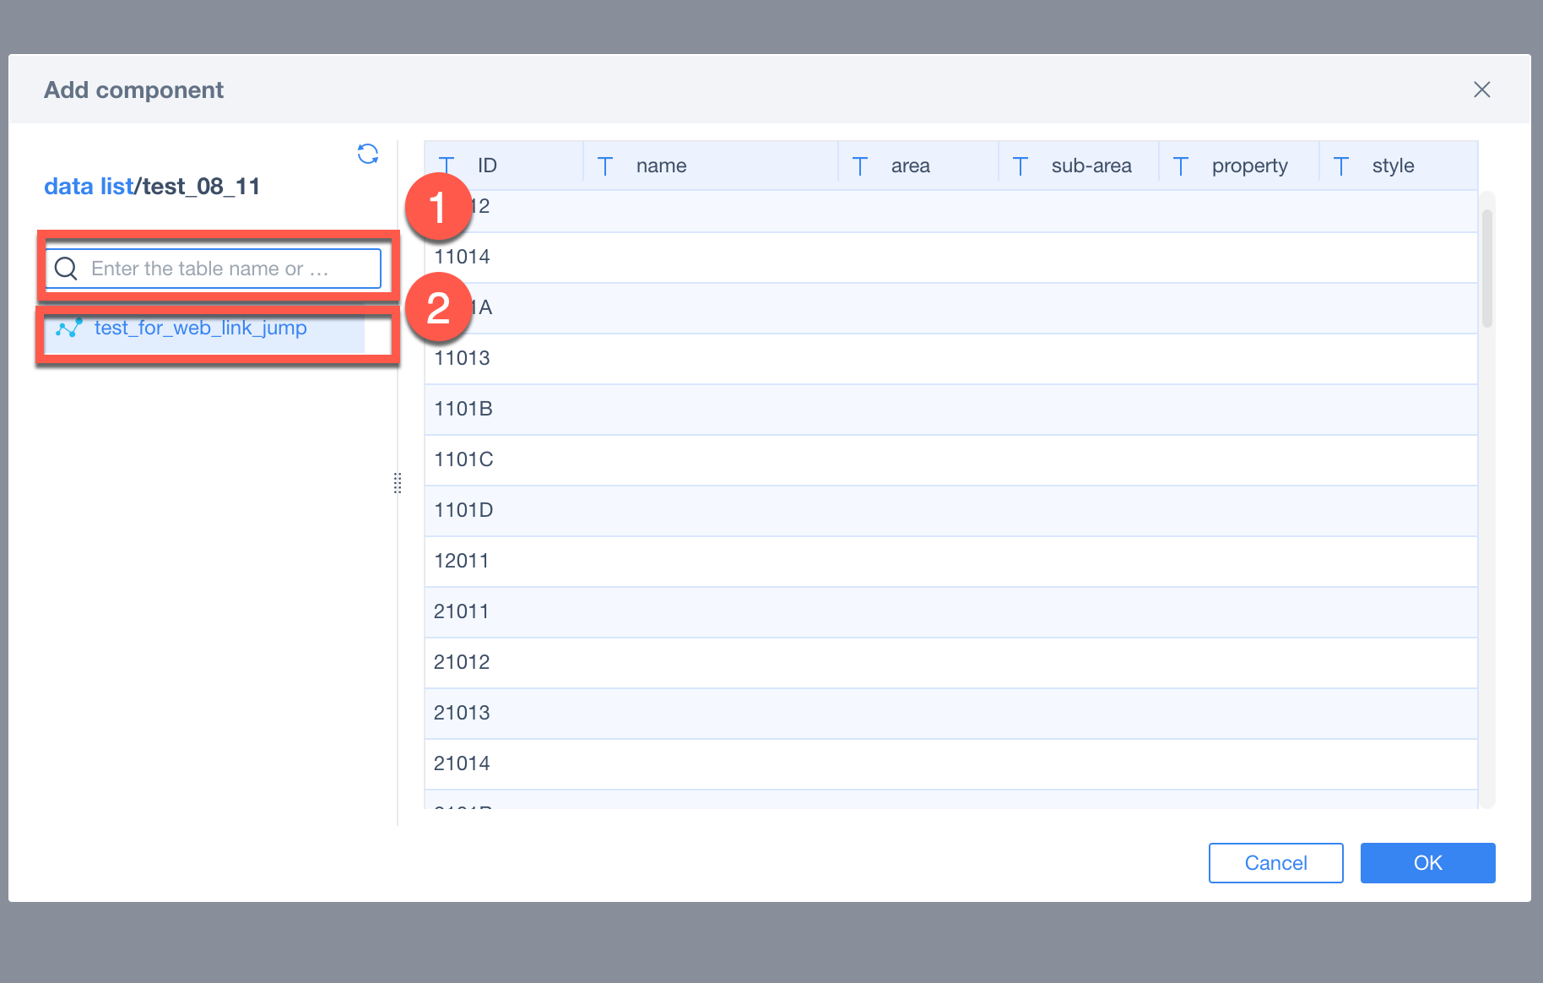
Task: Open the data list breadcrumb link
Action: click(89, 186)
